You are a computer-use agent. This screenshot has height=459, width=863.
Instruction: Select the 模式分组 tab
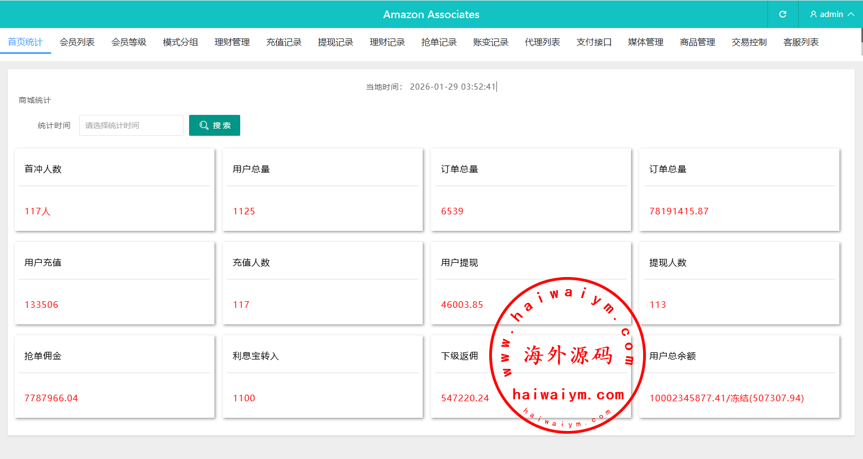(x=180, y=42)
